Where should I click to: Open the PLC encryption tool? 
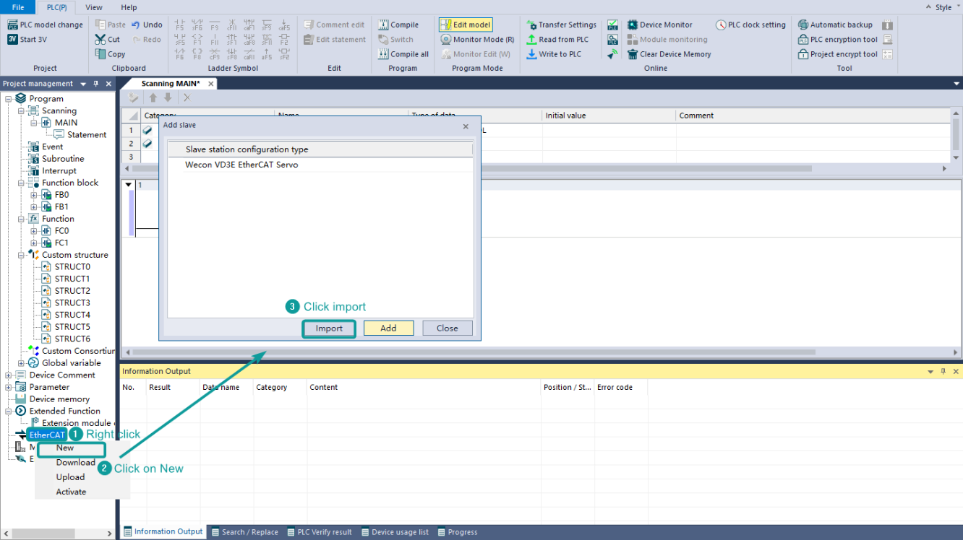coord(803,40)
